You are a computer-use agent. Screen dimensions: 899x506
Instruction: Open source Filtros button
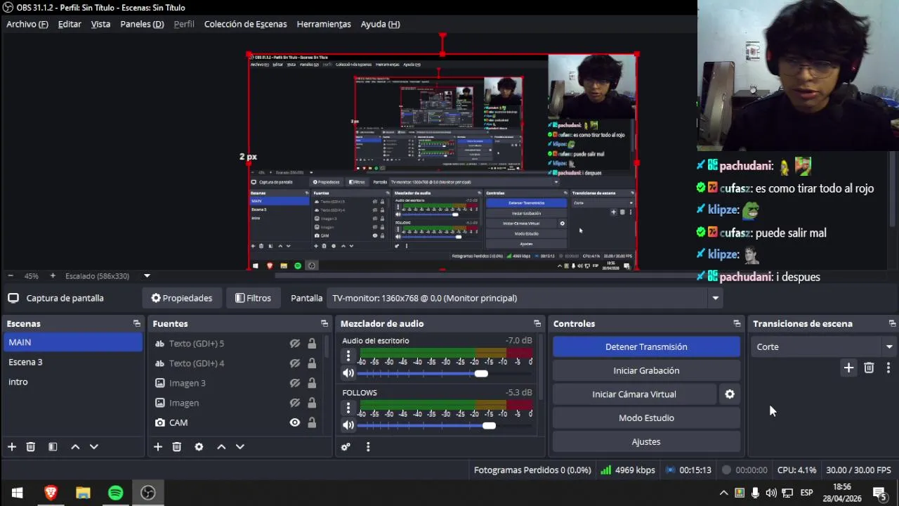click(x=253, y=298)
